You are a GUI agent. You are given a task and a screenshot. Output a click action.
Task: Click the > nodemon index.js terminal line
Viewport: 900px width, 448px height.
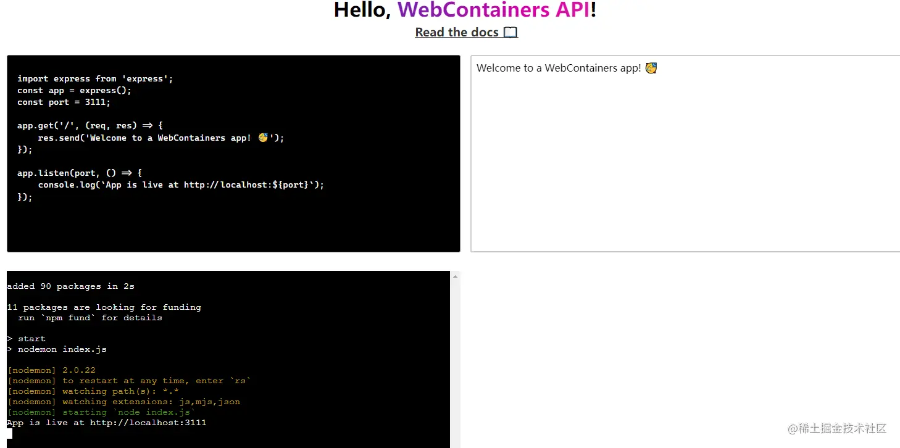click(x=57, y=349)
